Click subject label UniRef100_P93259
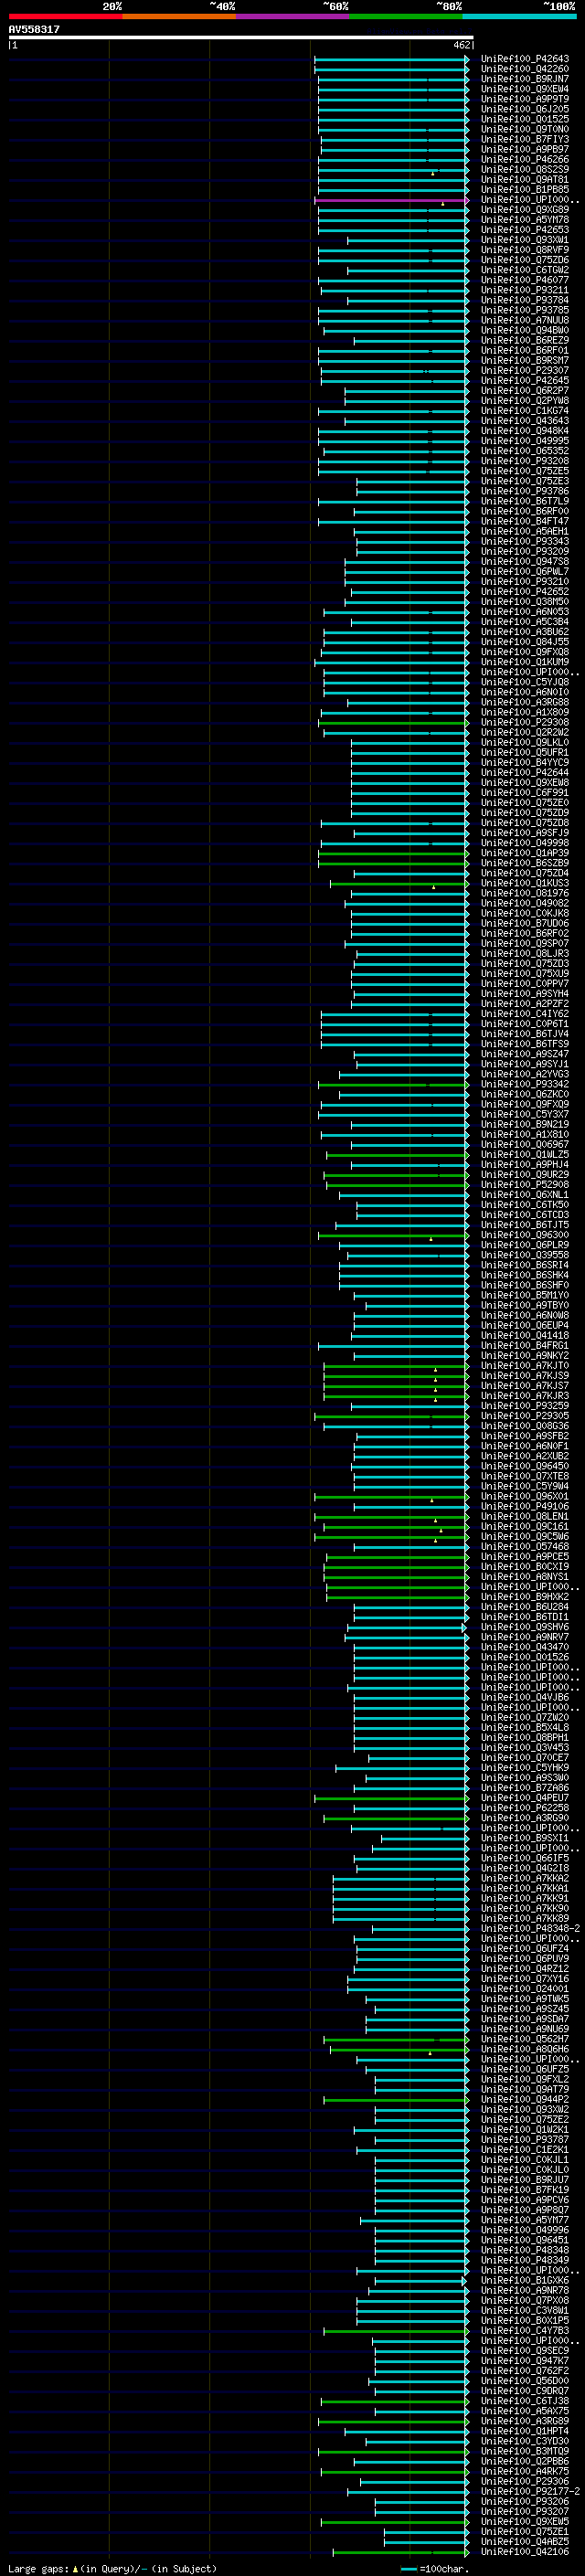The image size is (585, 2576). pyautogui.click(x=524, y=1406)
